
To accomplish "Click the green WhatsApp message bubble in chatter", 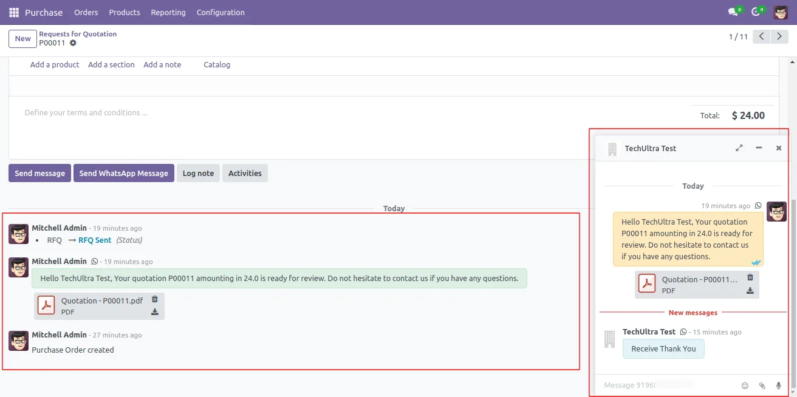I will tap(279, 279).
